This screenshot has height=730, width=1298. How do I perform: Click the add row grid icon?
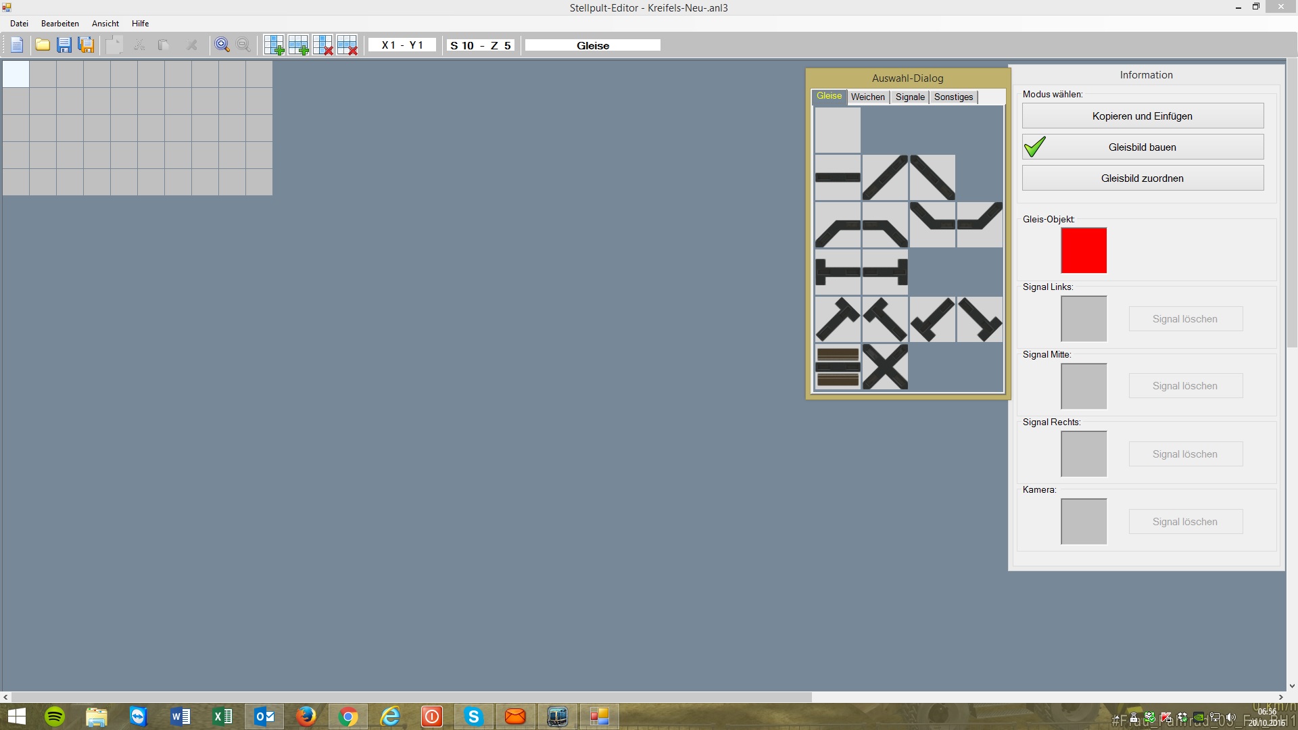[298, 45]
